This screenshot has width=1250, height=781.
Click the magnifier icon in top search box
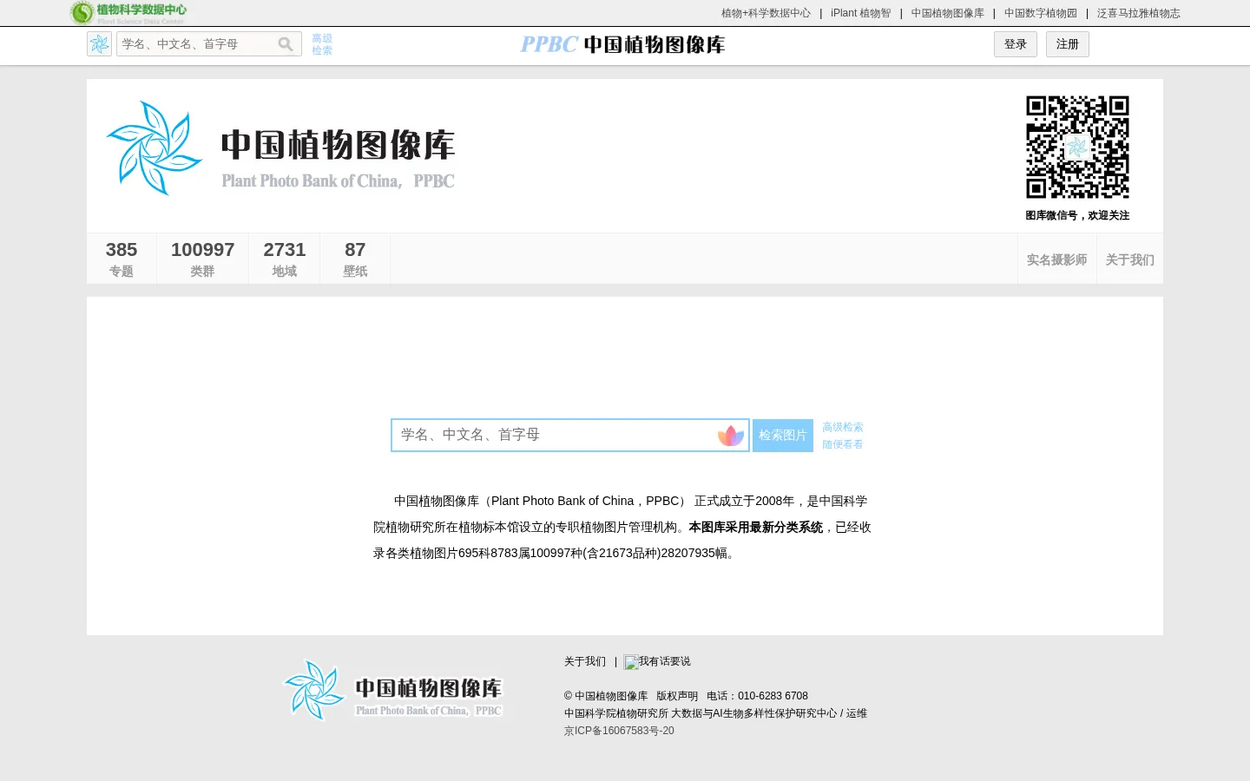tap(286, 44)
